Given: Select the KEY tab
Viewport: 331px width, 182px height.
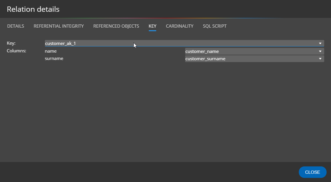Looking at the screenshot, I should pyautogui.click(x=152, y=26).
